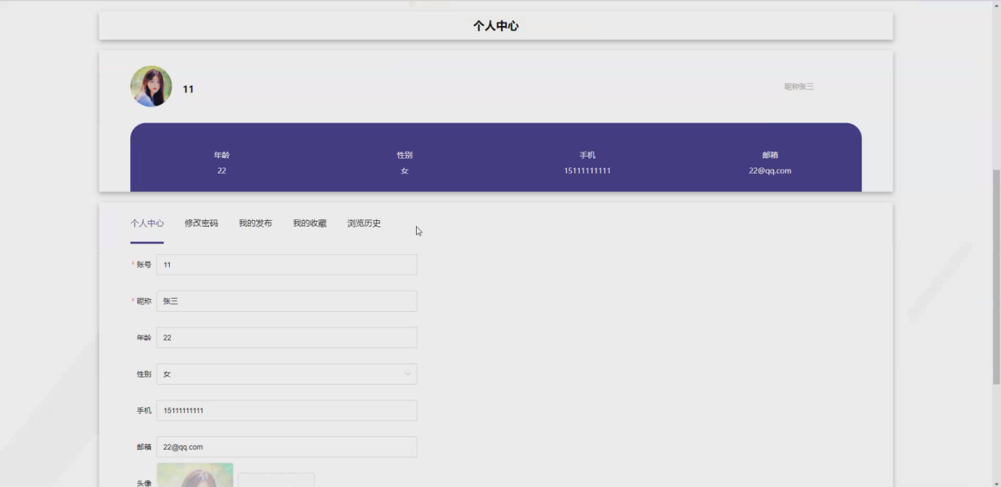This screenshot has width=1001, height=487.
Task: Go to the 我的收藏 tab
Action: [x=309, y=223]
